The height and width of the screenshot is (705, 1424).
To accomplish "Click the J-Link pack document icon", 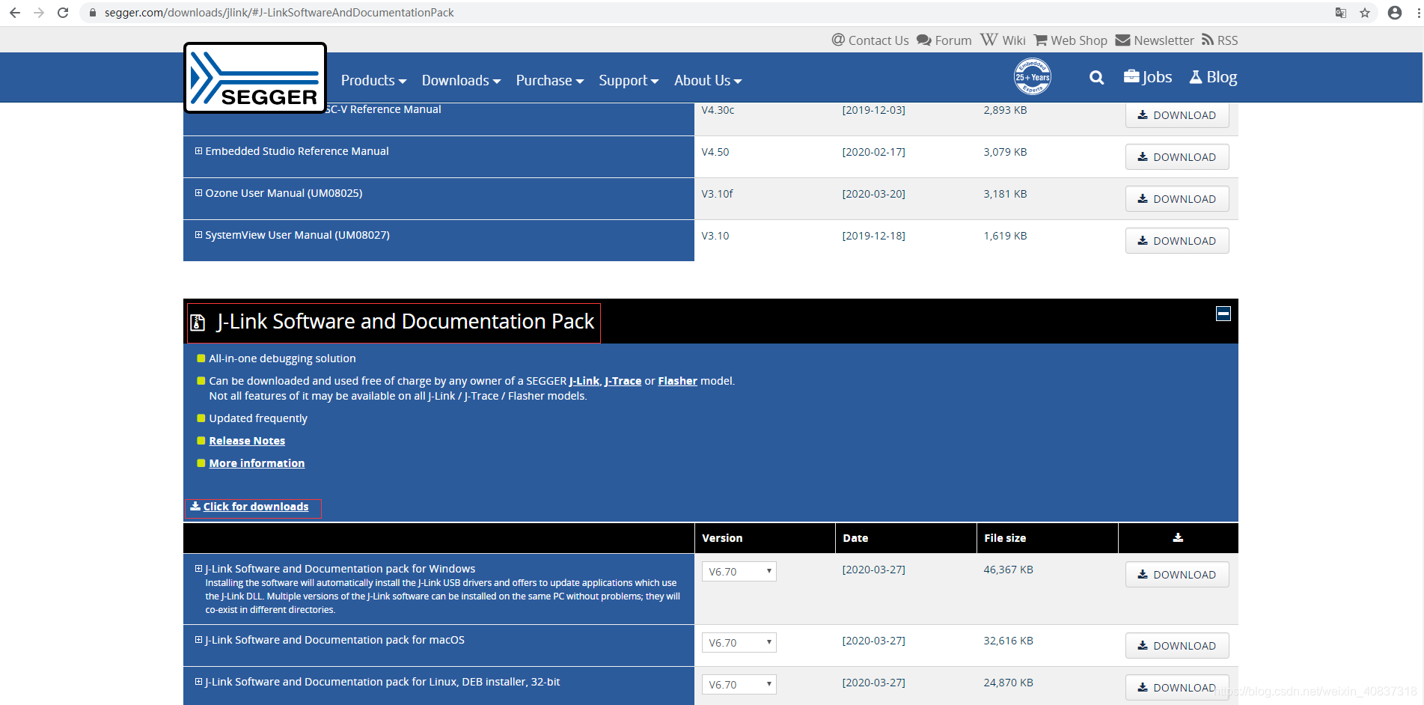I will (198, 323).
